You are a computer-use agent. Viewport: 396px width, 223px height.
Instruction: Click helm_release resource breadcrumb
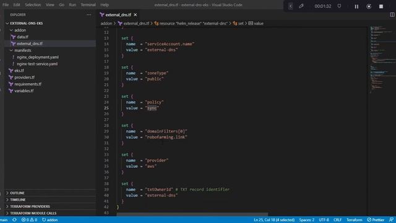(191, 24)
